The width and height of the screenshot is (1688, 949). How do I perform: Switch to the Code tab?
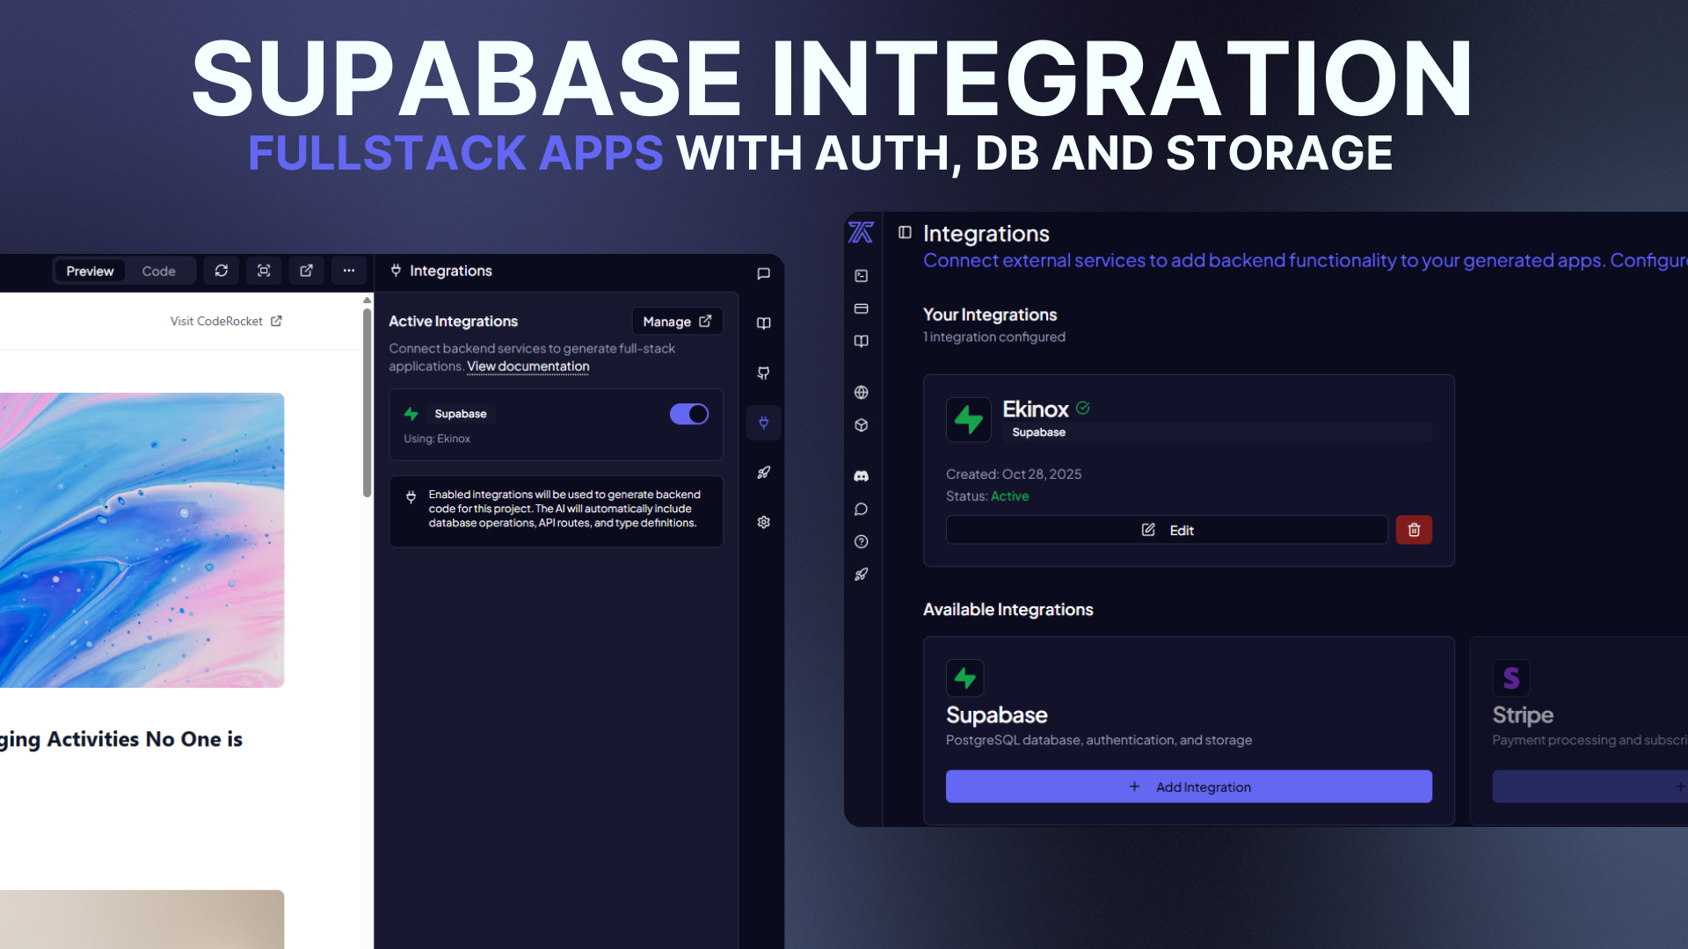158,271
